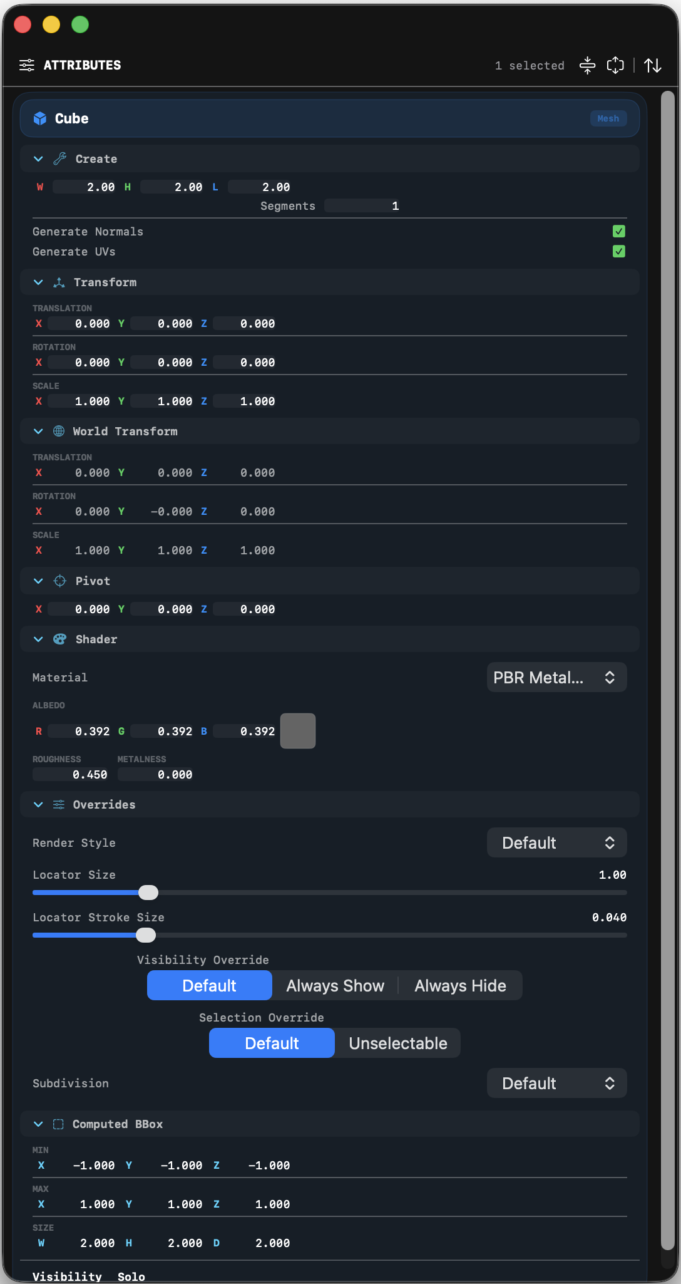
Task: Click the Computed BBox square icon
Action: [58, 1124]
